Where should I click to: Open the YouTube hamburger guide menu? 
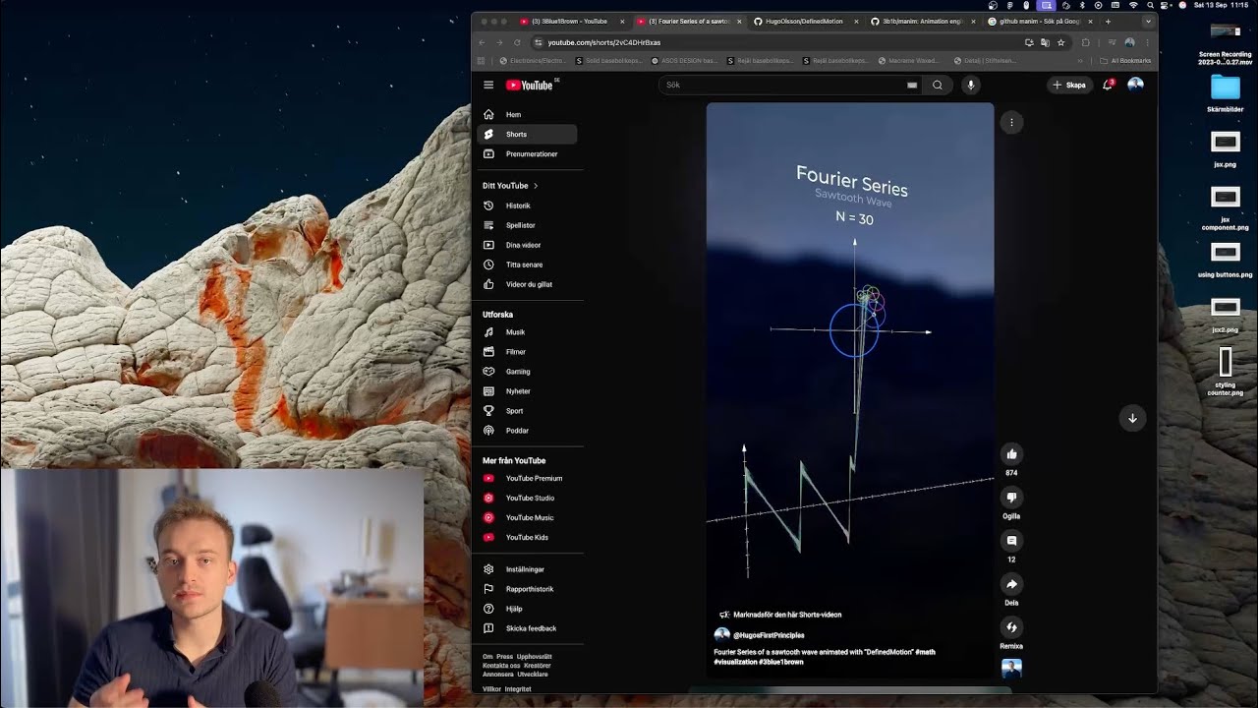click(x=488, y=85)
